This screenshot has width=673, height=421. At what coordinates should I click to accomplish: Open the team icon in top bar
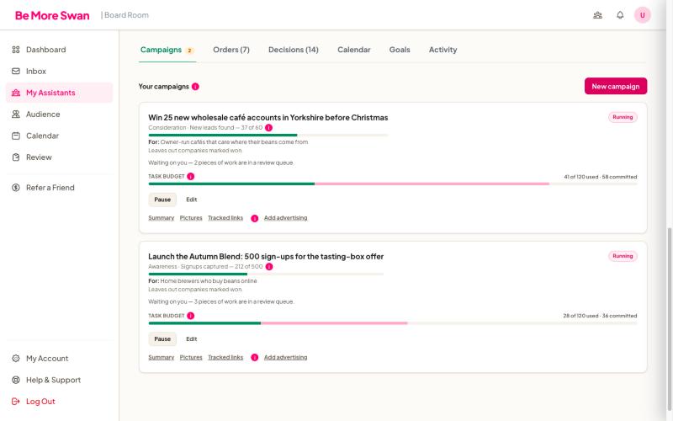pyautogui.click(x=597, y=15)
